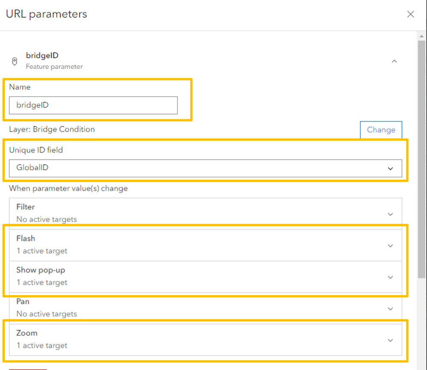This screenshot has width=427, height=370.
Task: Click the Zoom action title
Action: 27,333
